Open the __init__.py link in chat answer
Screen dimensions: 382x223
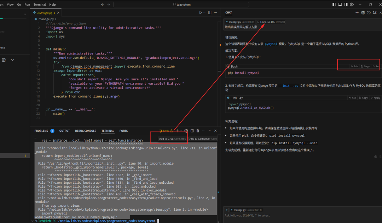289,86
